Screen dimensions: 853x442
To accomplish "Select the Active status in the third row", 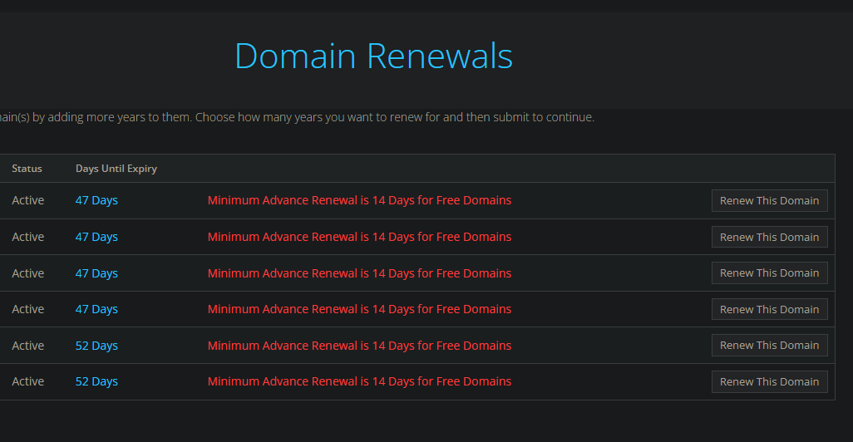I will (28, 273).
